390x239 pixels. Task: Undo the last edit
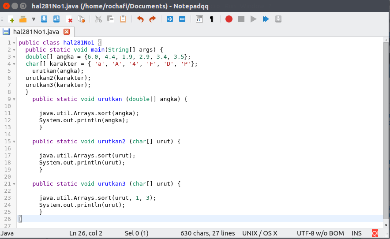click(140, 19)
